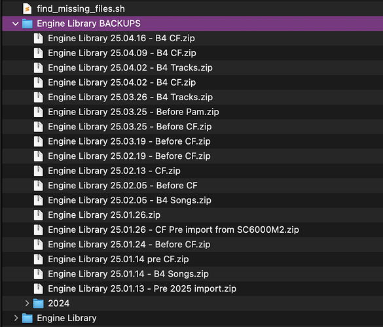Click zip icon for 25.01.24 - Before CF

(39, 245)
